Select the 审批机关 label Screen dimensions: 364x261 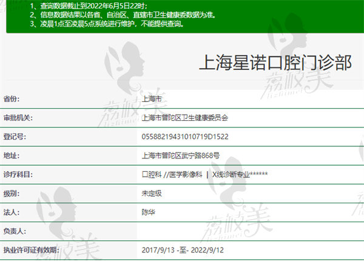point(18,118)
